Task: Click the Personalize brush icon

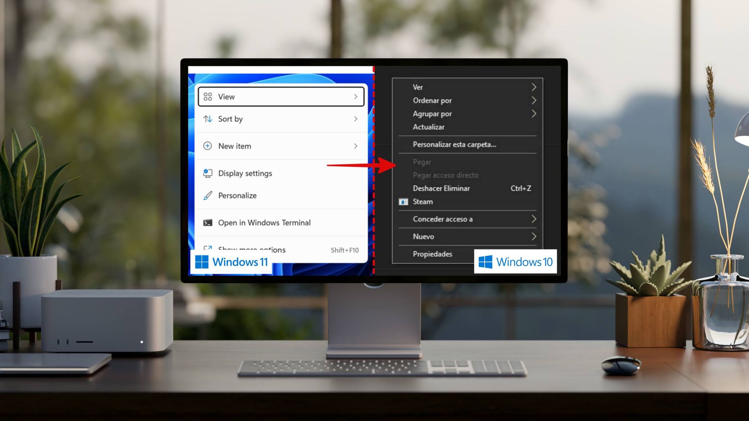Action: pyautogui.click(x=207, y=195)
